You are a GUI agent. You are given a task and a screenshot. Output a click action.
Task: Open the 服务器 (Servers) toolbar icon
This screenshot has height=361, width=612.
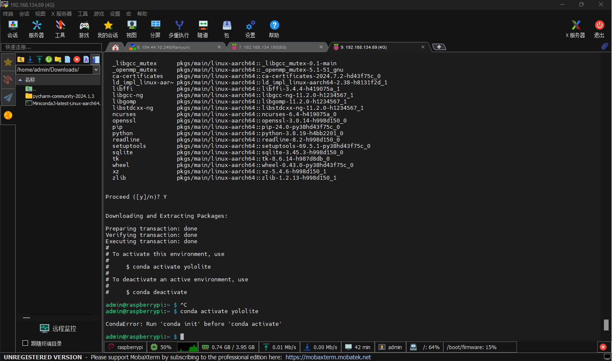coord(36,29)
